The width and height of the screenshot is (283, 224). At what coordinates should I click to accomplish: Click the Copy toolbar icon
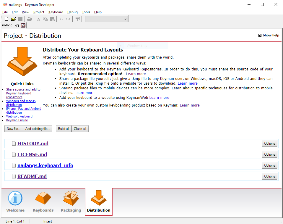click(x=45, y=19)
